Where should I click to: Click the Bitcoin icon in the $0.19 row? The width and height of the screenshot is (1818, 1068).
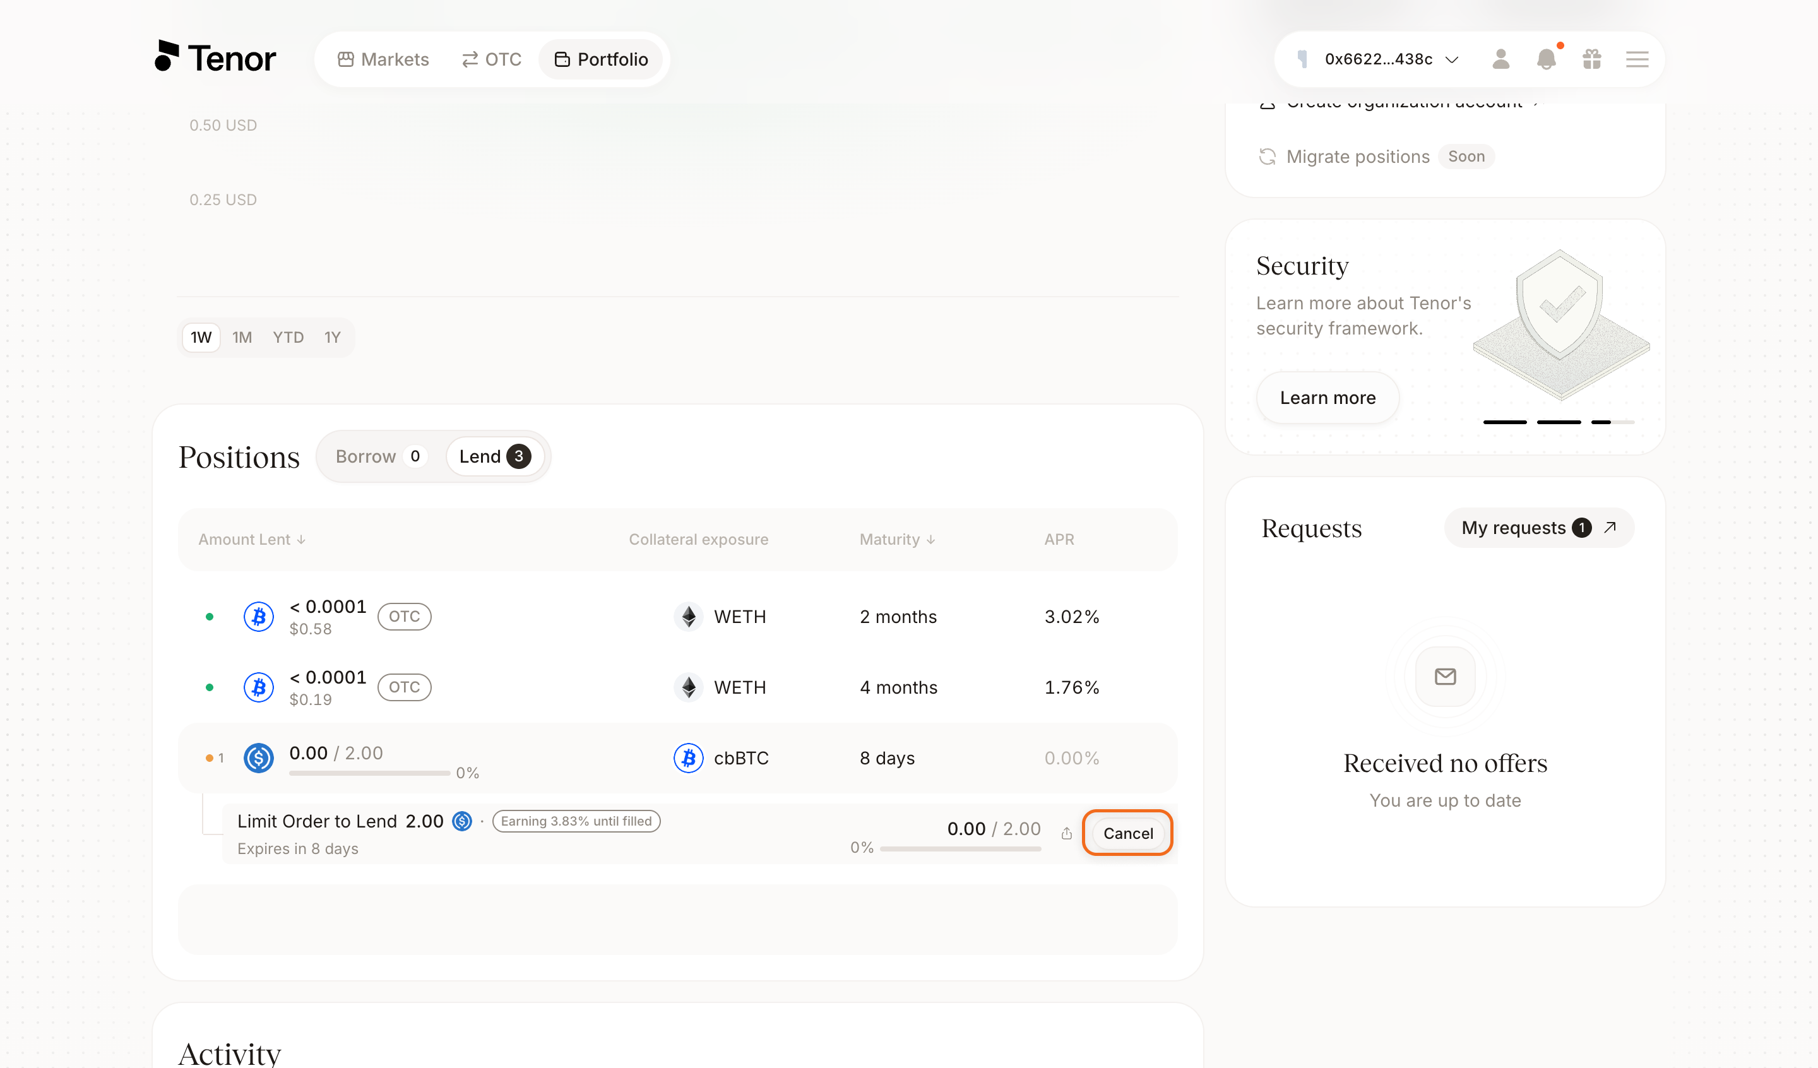coord(258,687)
